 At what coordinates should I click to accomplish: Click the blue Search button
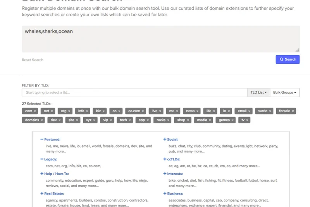[x=288, y=59]
